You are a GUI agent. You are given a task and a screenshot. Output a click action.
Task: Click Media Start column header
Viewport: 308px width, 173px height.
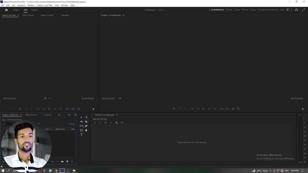60,129
